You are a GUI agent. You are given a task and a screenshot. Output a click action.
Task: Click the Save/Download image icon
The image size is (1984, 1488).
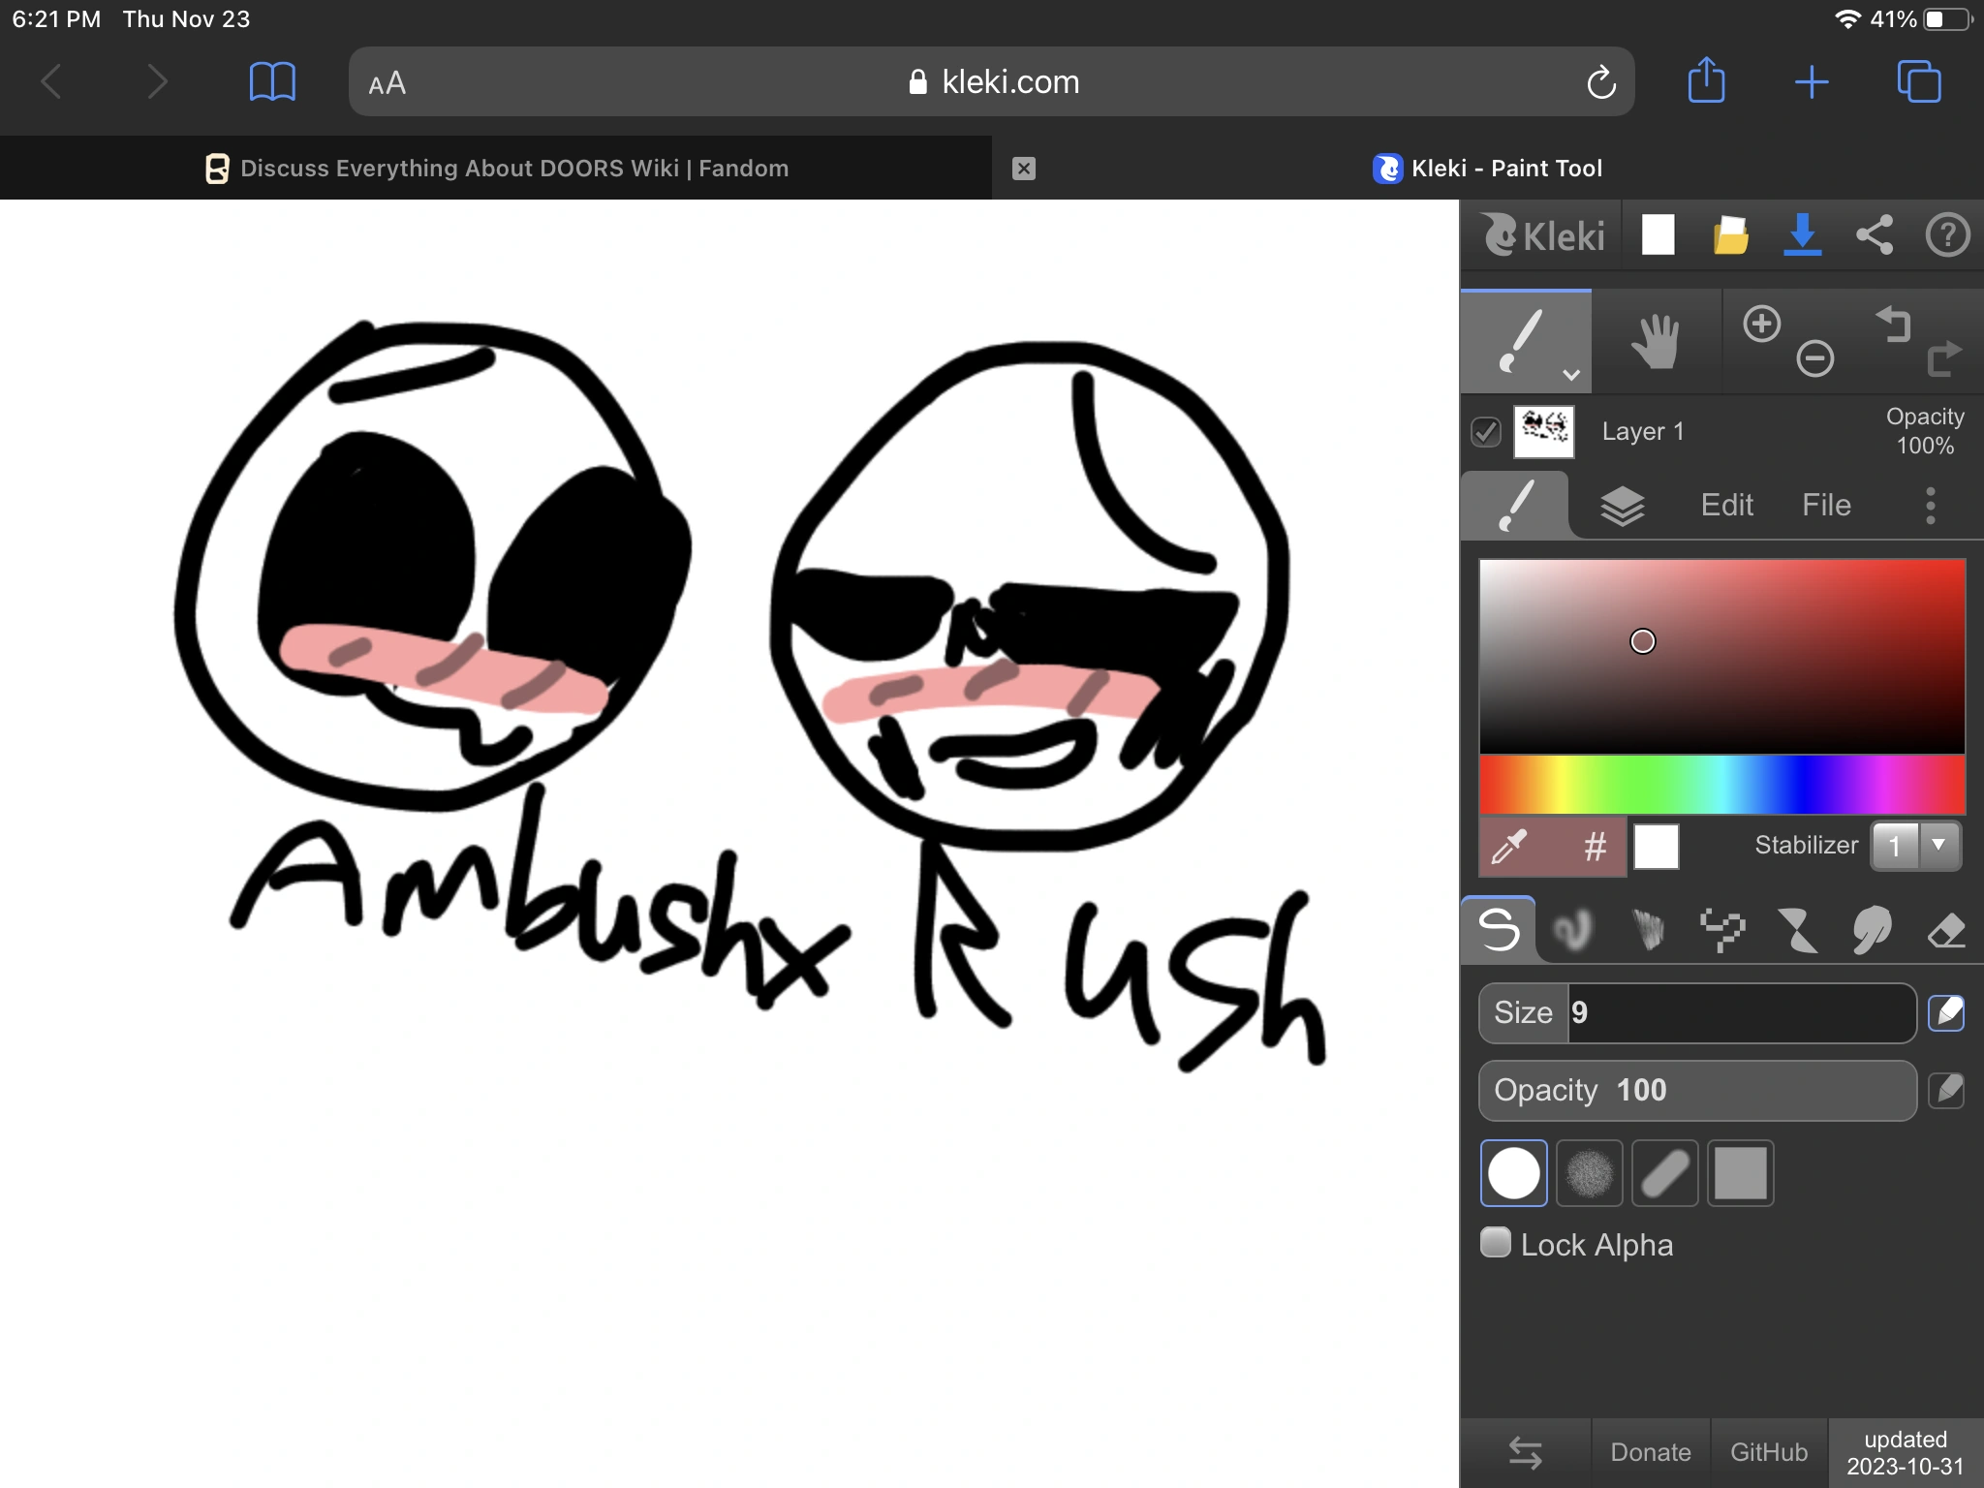(1802, 234)
